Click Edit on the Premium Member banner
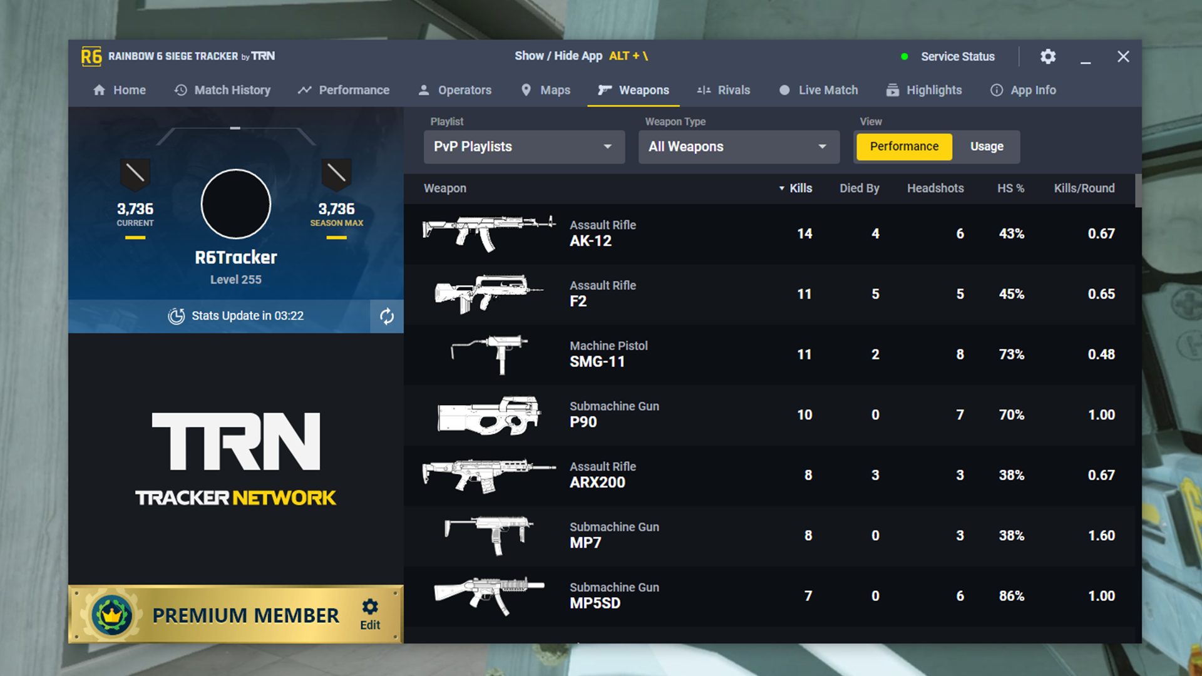 point(370,615)
